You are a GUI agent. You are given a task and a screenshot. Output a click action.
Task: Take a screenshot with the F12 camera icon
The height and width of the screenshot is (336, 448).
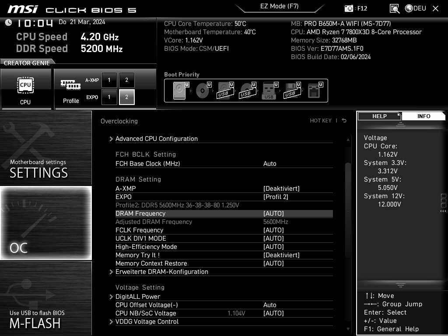(x=349, y=9)
